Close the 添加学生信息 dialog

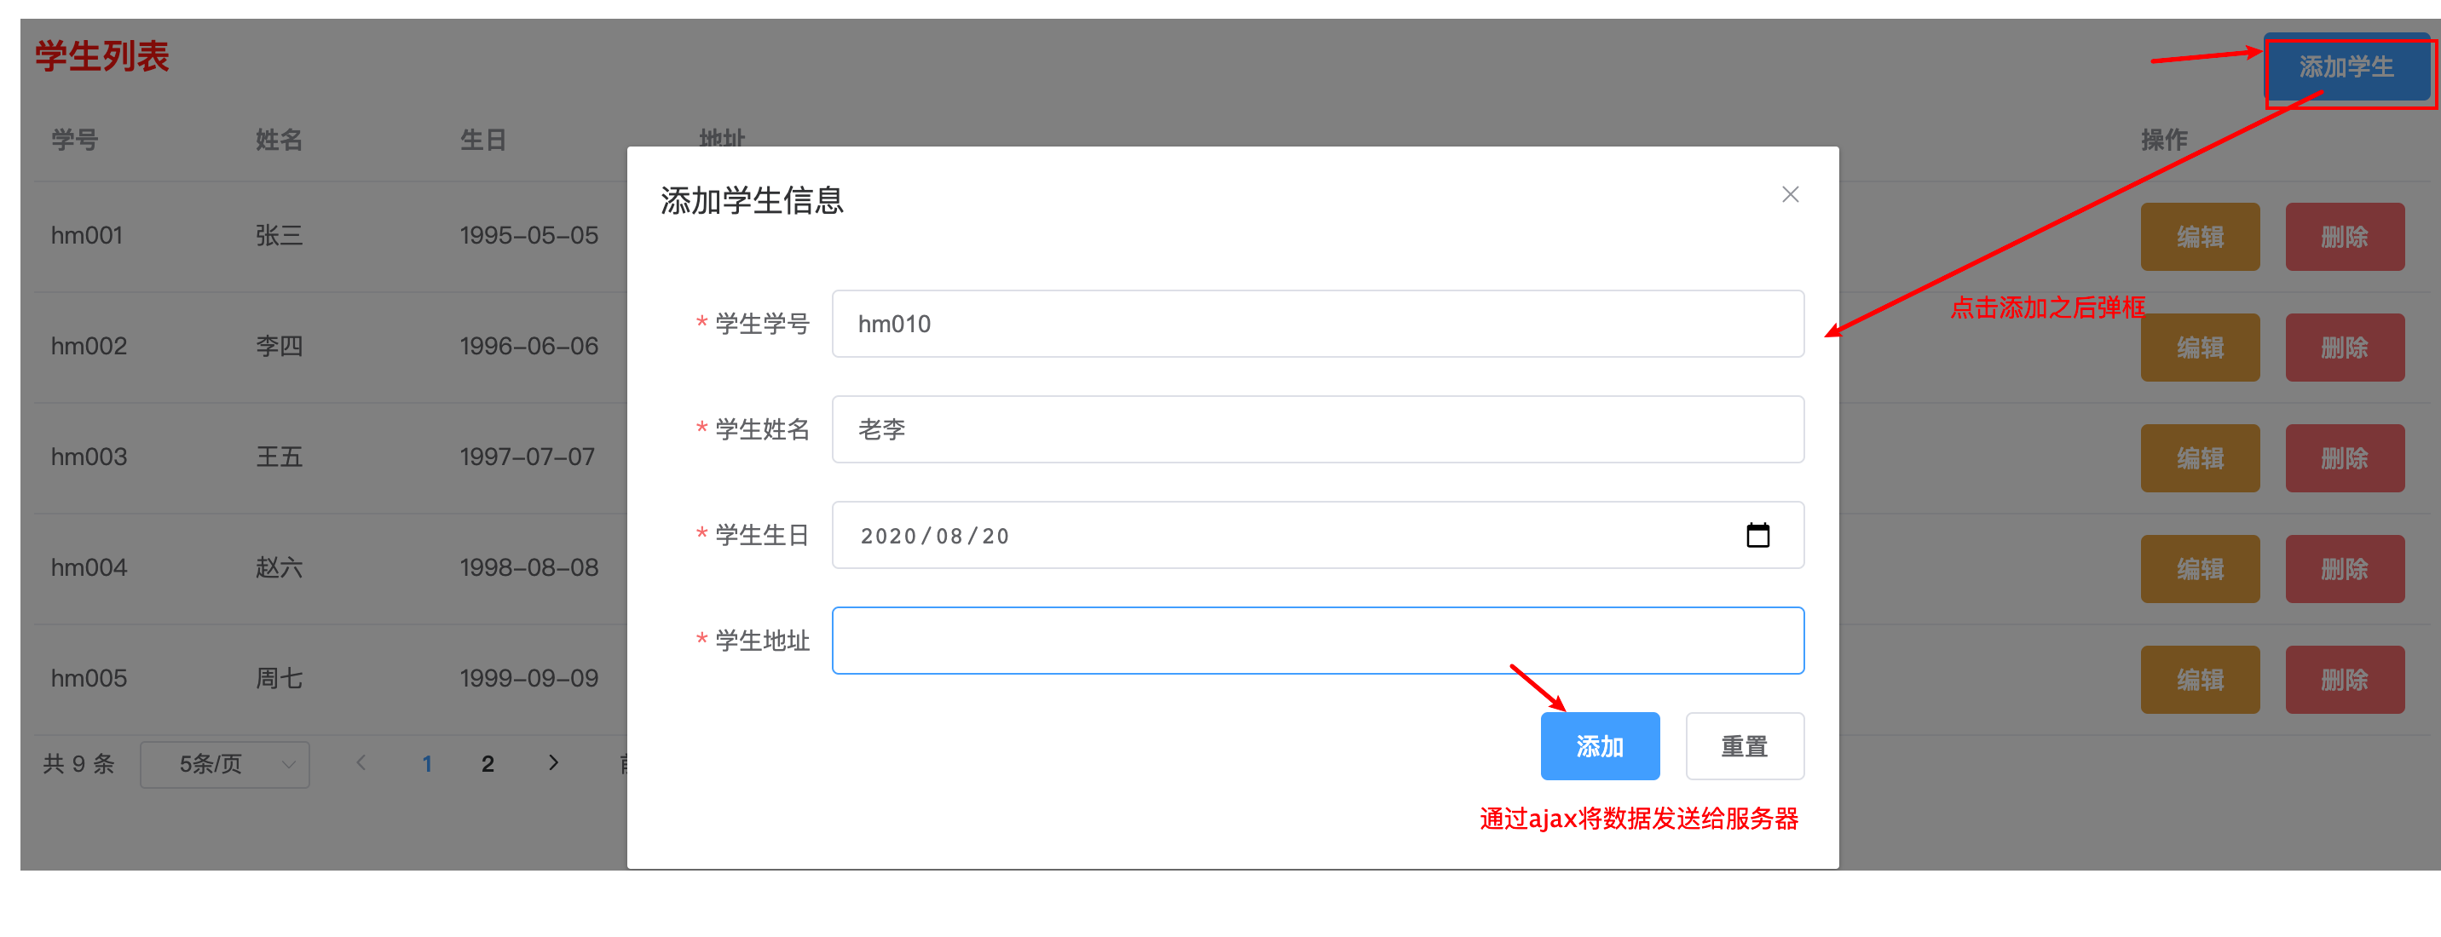coord(1789,194)
